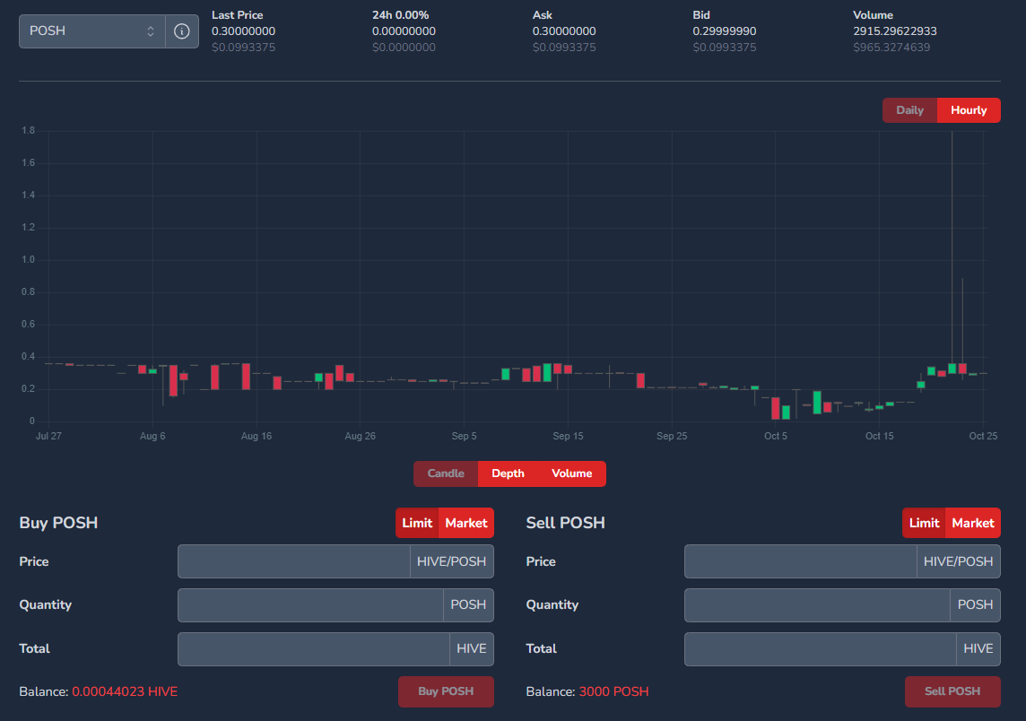1026x721 pixels.
Task: Focus the Buy POSH Total field
Action: (x=313, y=649)
